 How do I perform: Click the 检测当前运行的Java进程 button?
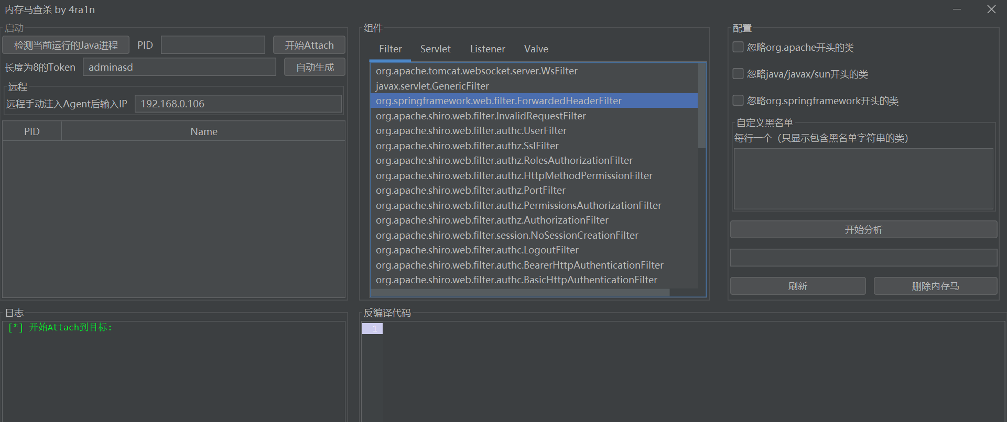66,46
